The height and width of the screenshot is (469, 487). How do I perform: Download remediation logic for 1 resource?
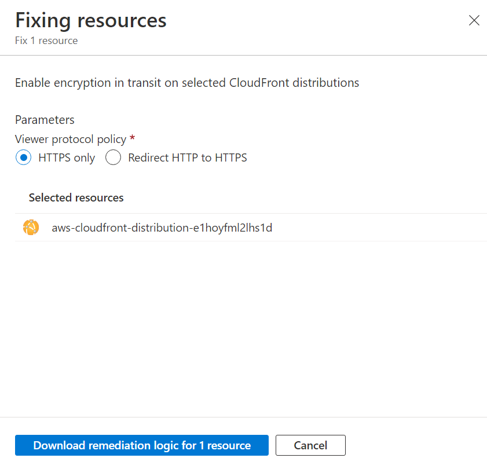(x=142, y=445)
